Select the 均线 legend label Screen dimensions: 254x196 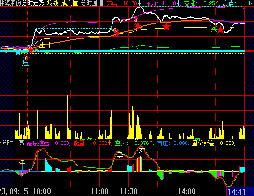coord(53,3)
